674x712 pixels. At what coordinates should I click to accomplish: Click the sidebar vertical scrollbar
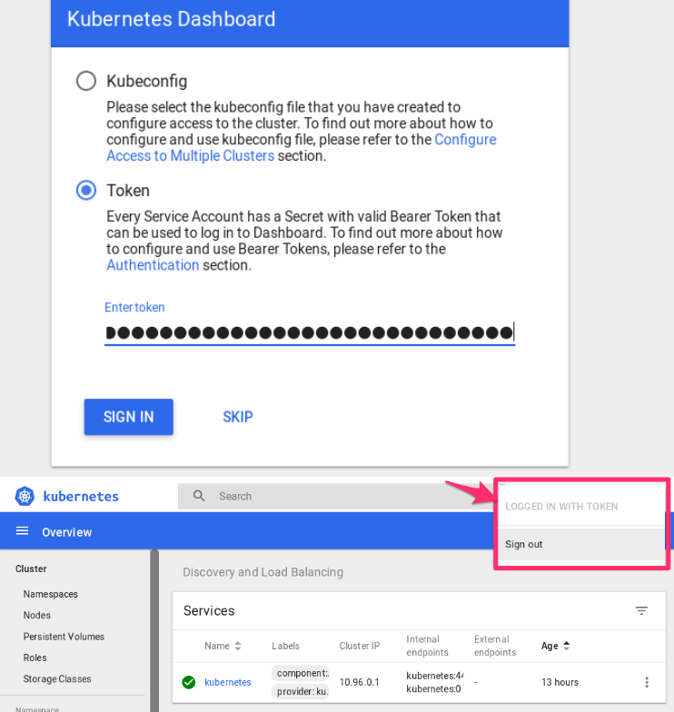coord(154,630)
